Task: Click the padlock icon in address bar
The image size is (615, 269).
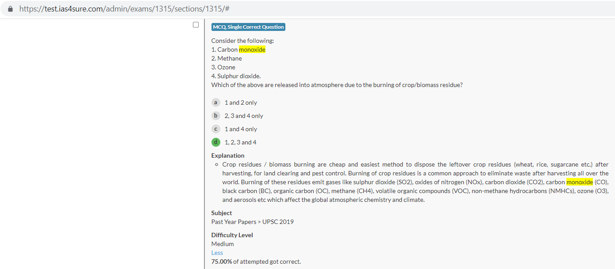Action: (x=11, y=9)
